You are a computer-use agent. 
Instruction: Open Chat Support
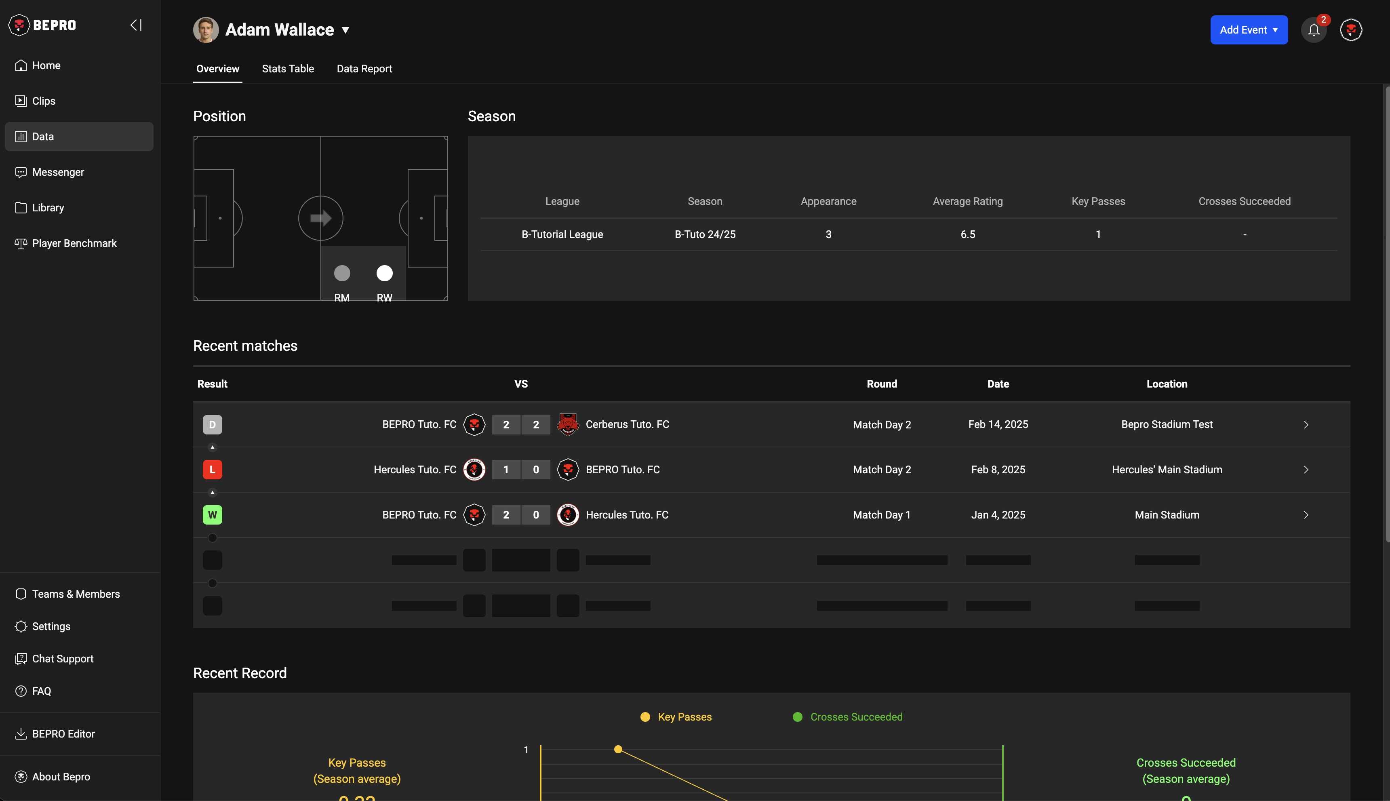click(x=63, y=658)
